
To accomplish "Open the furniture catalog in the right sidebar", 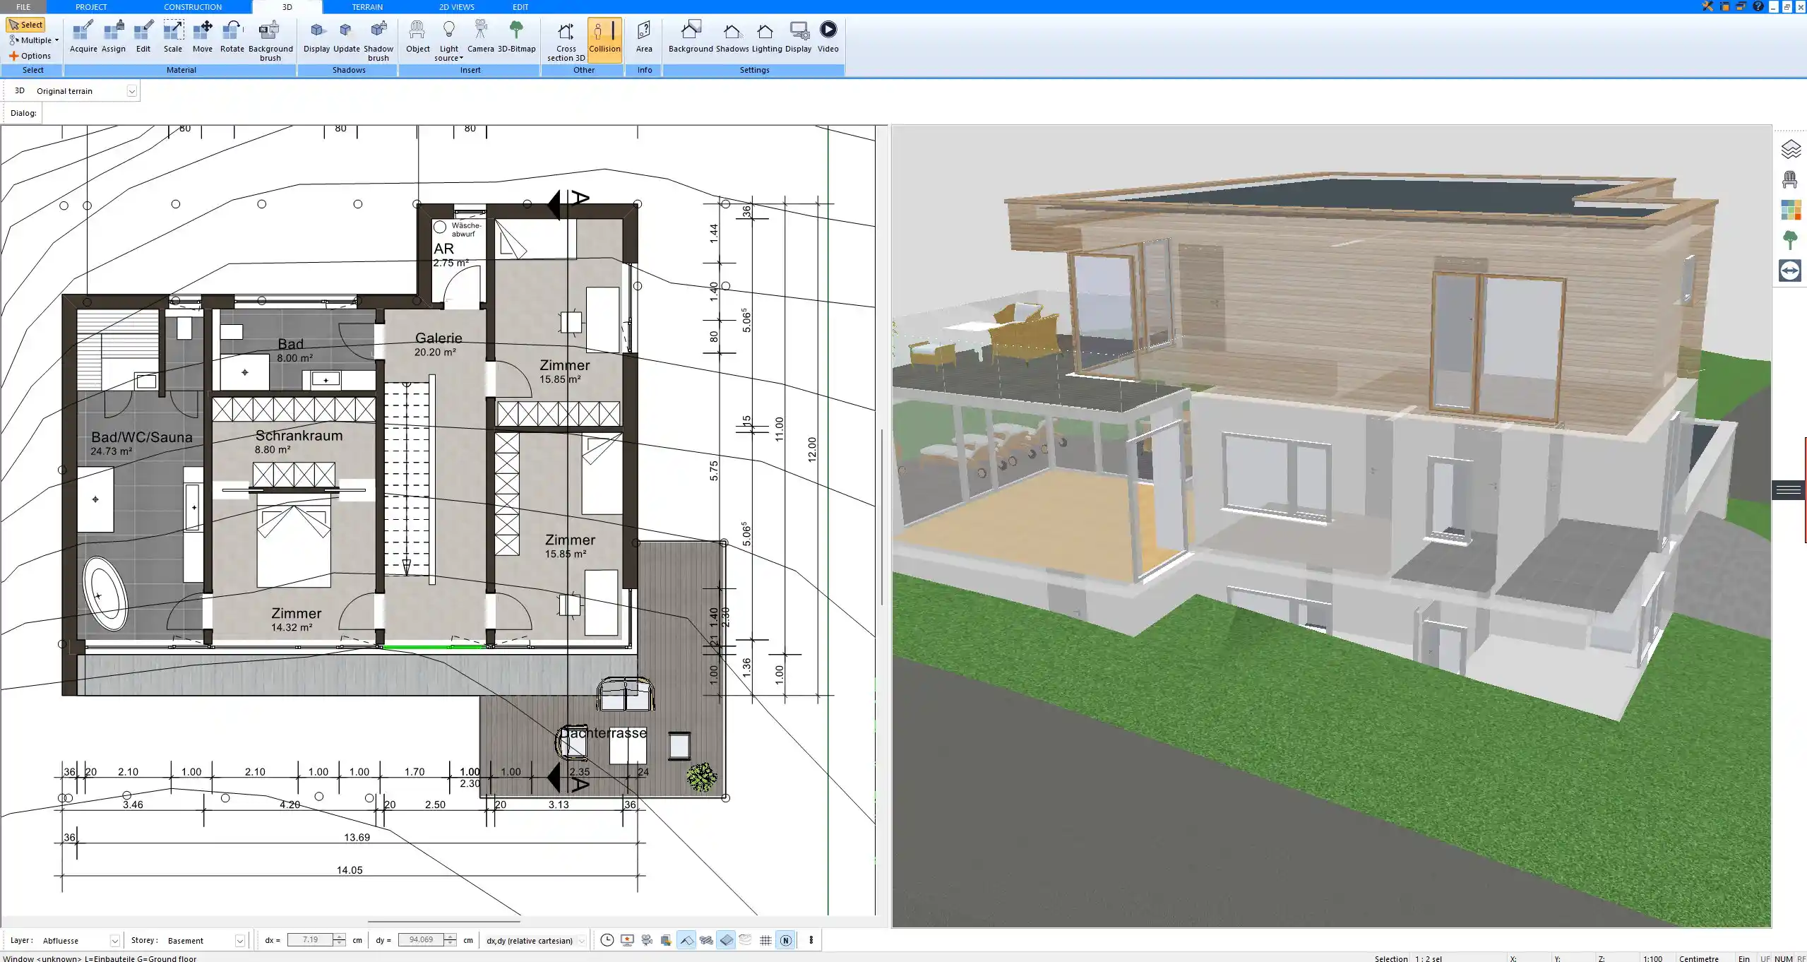I will pyautogui.click(x=1791, y=179).
